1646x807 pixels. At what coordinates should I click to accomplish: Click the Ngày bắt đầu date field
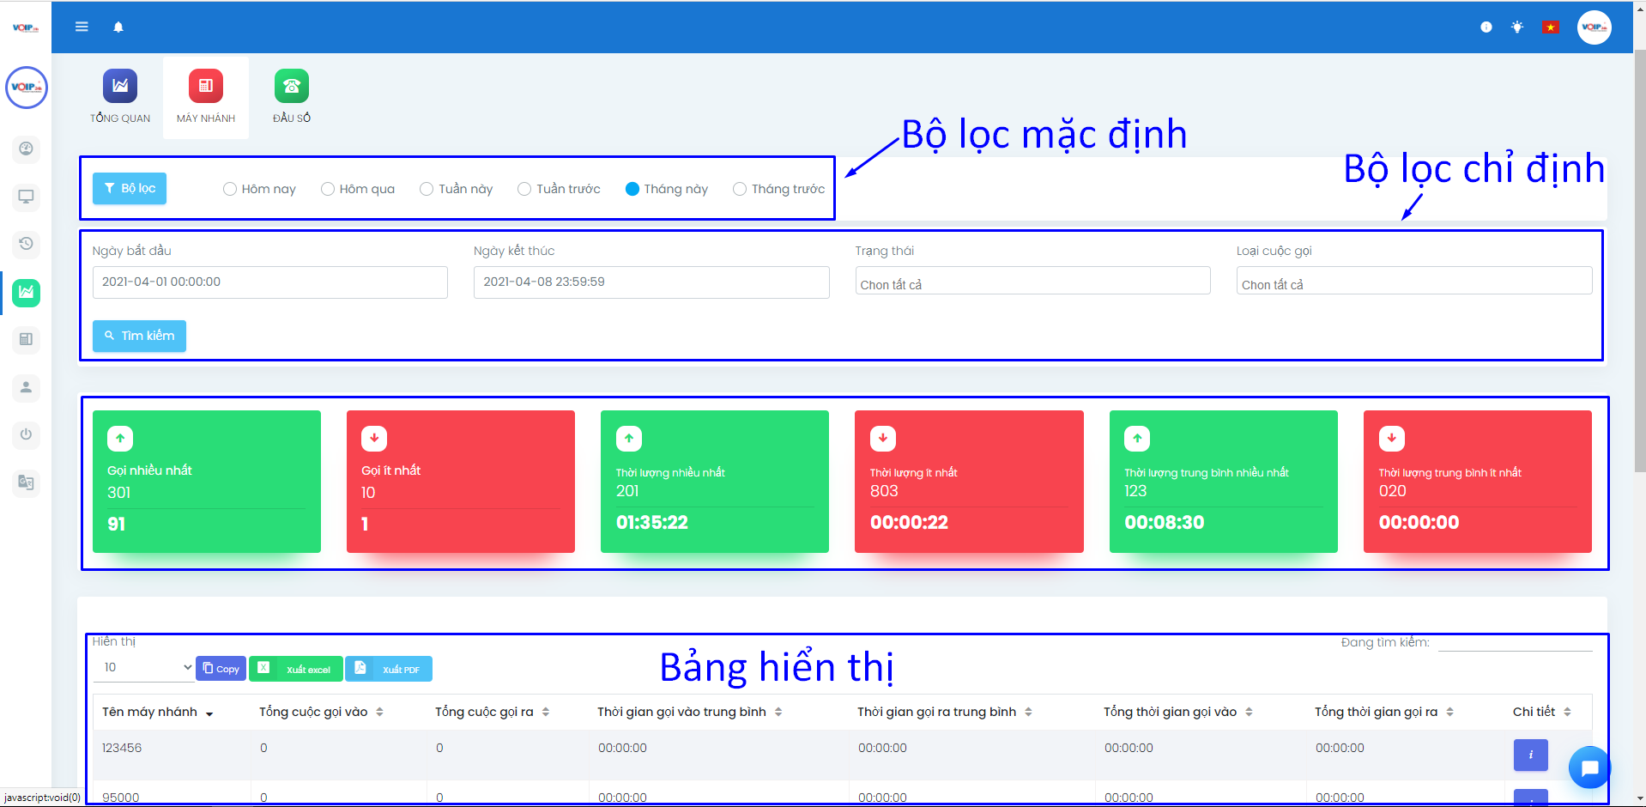269,282
